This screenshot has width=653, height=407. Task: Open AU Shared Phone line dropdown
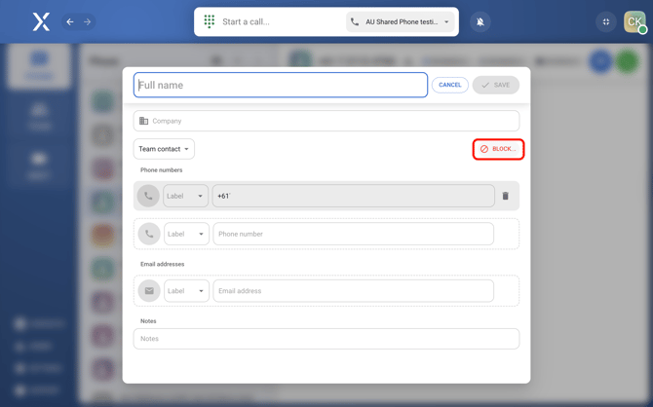401,21
